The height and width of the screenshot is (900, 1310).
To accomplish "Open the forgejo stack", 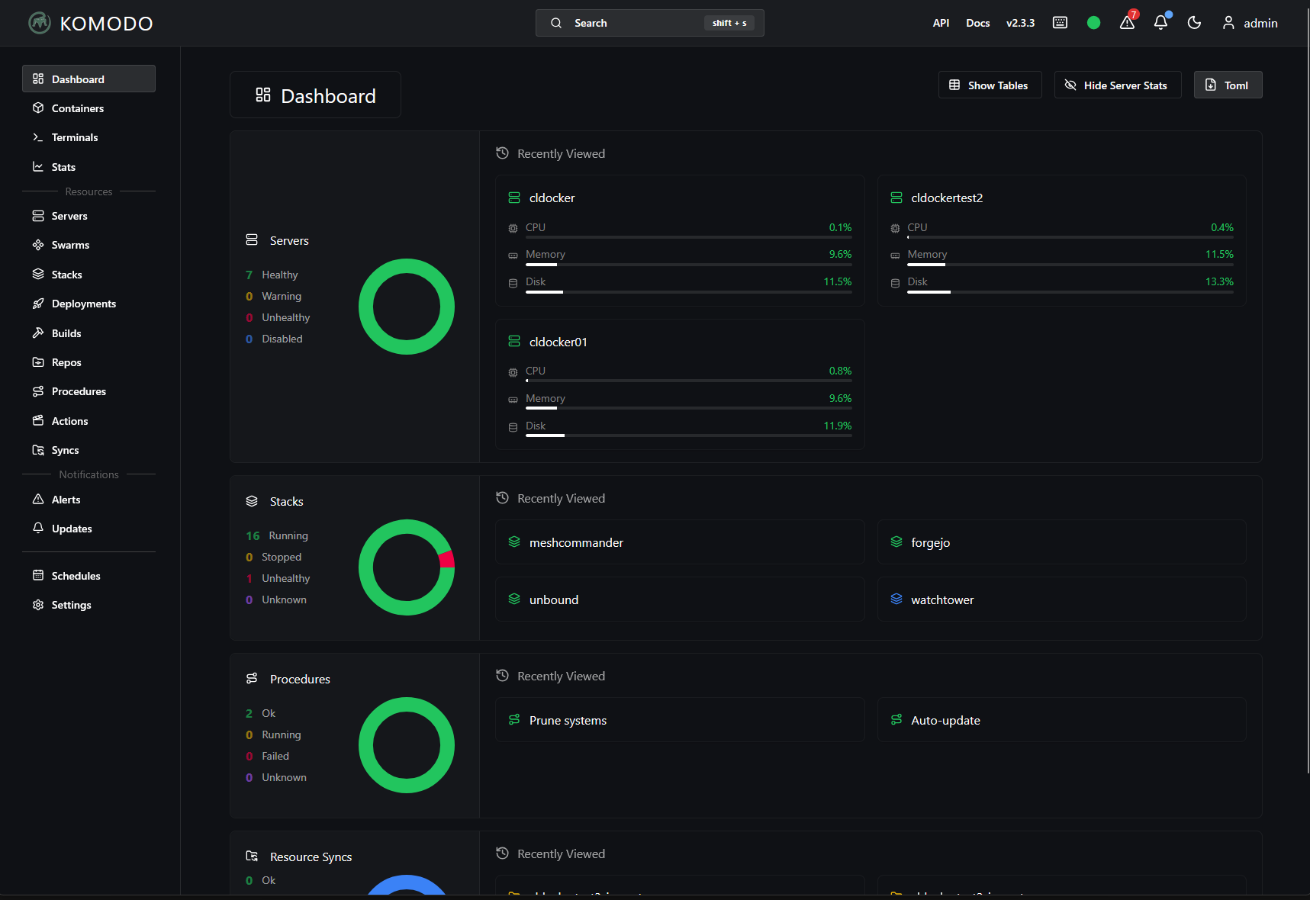I will point(1061,542).
